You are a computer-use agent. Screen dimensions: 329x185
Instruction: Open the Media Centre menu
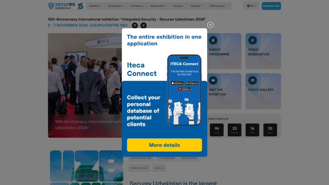pos(158,6)
